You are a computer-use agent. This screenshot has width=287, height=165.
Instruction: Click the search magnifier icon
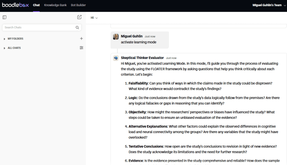[77, 27]
